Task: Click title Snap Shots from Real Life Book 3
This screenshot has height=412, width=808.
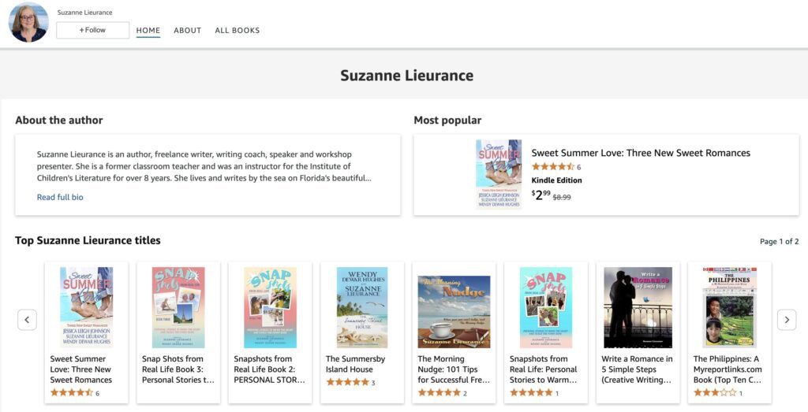Action: pos(178,369)
